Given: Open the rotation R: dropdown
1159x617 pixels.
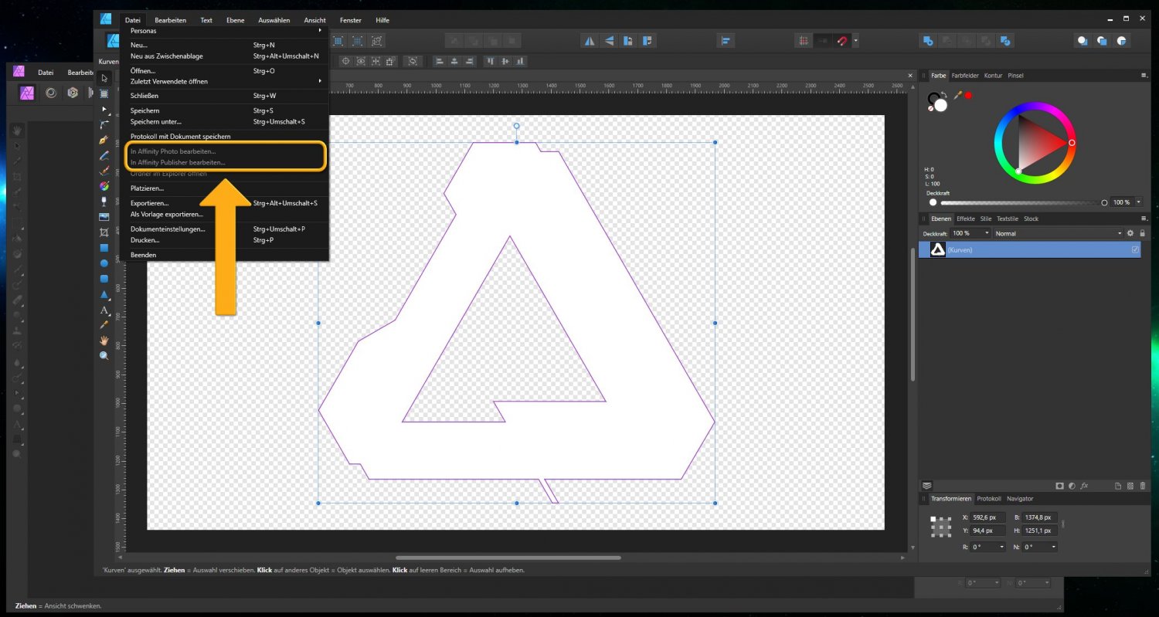Looking at the screenshot, I should coord(1002,547).
